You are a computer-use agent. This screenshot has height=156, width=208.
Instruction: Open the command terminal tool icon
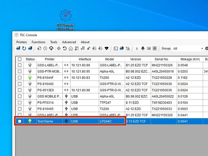coord(116,48)
